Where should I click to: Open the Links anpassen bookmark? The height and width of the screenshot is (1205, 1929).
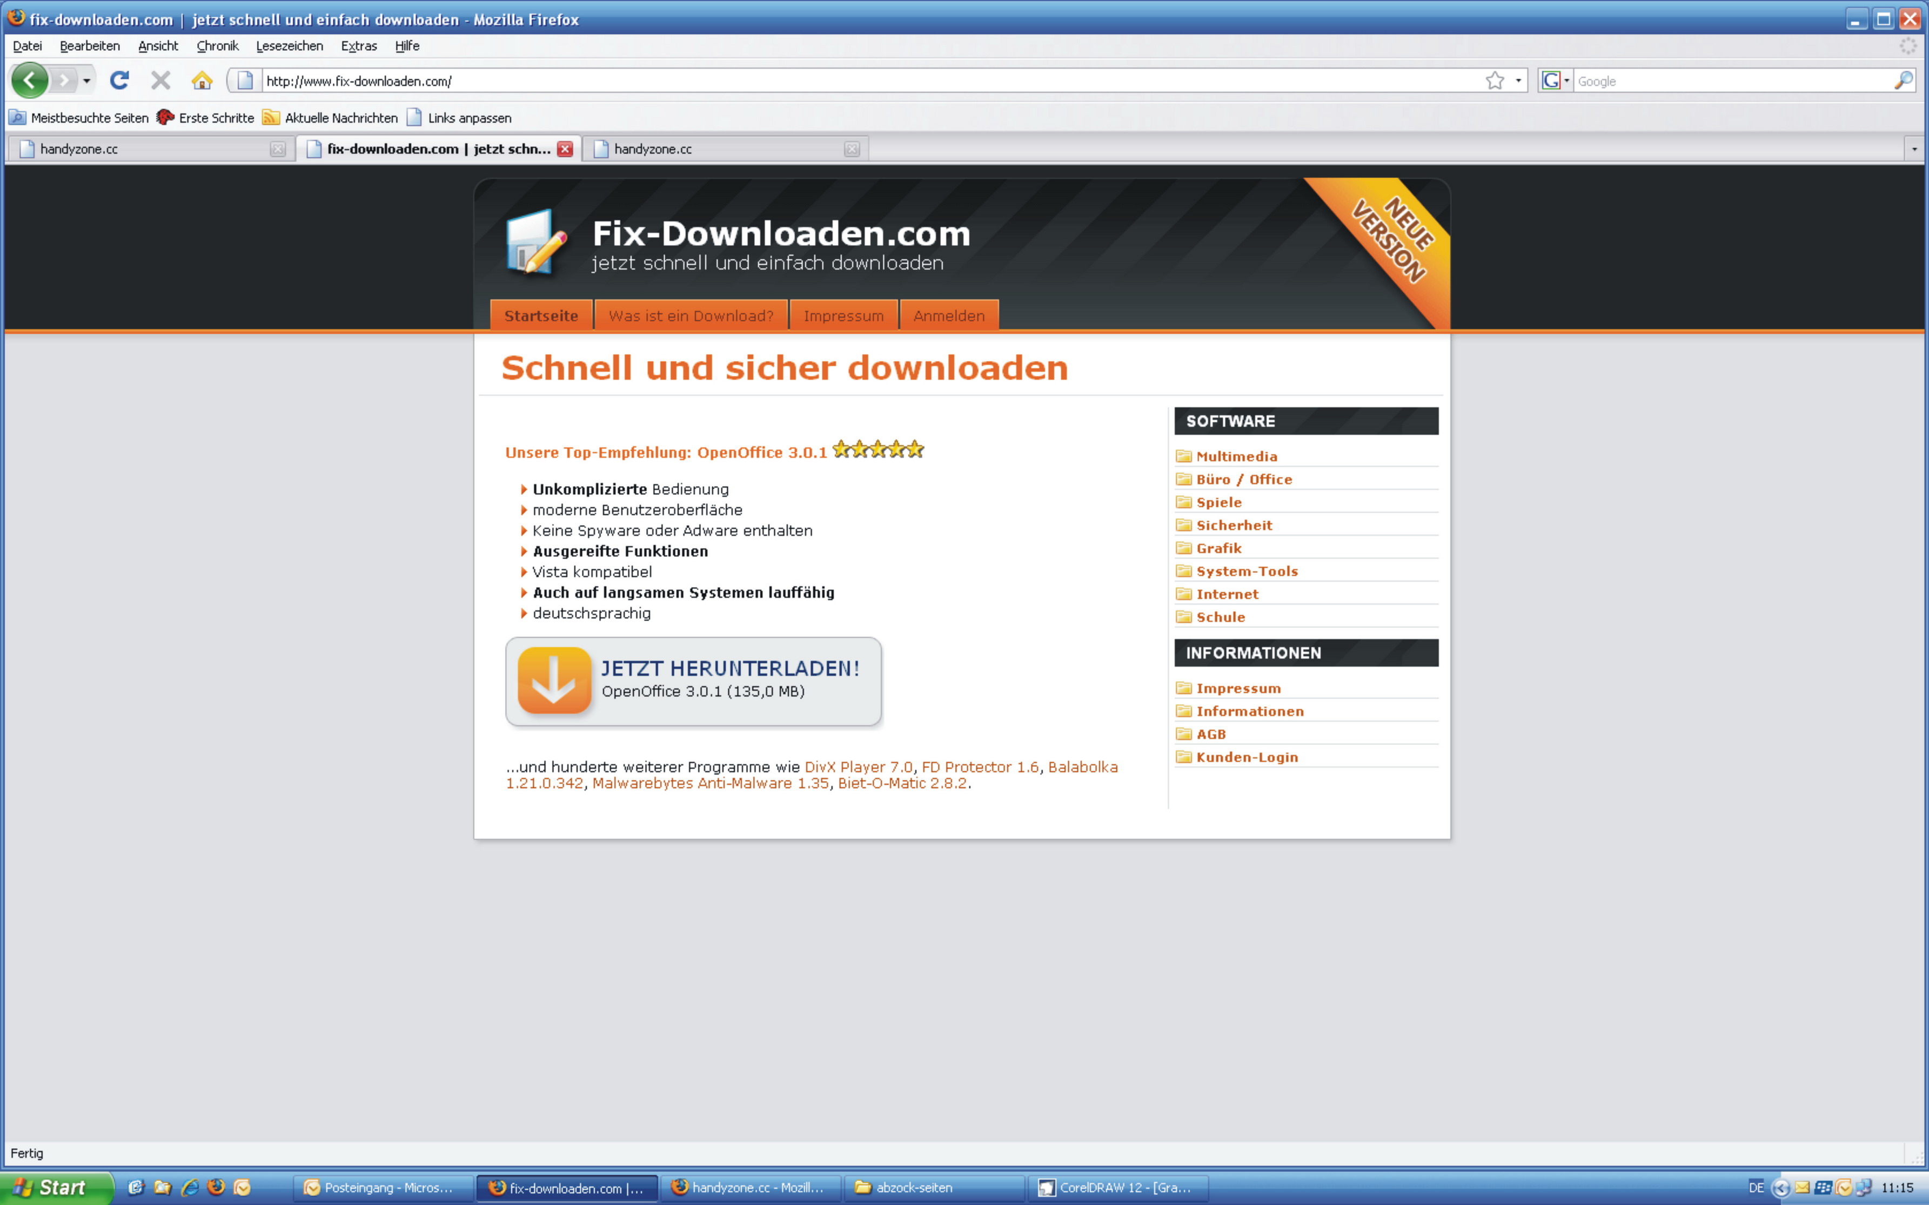click(x=459, y=118)
